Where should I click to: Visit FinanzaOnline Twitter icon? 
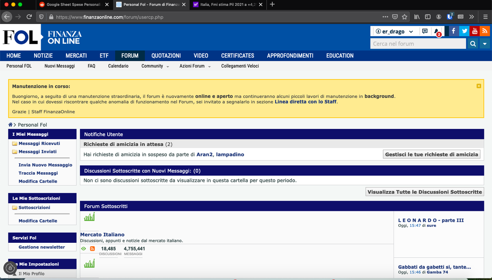tap(464, 31)
